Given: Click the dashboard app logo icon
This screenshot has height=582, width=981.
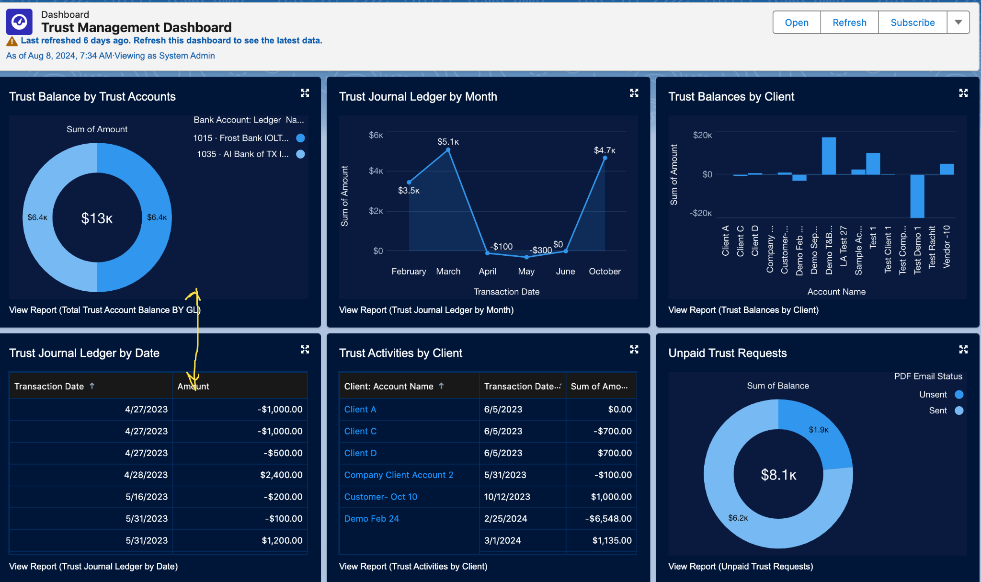Looking at the screenshot, I should point(19,22).
